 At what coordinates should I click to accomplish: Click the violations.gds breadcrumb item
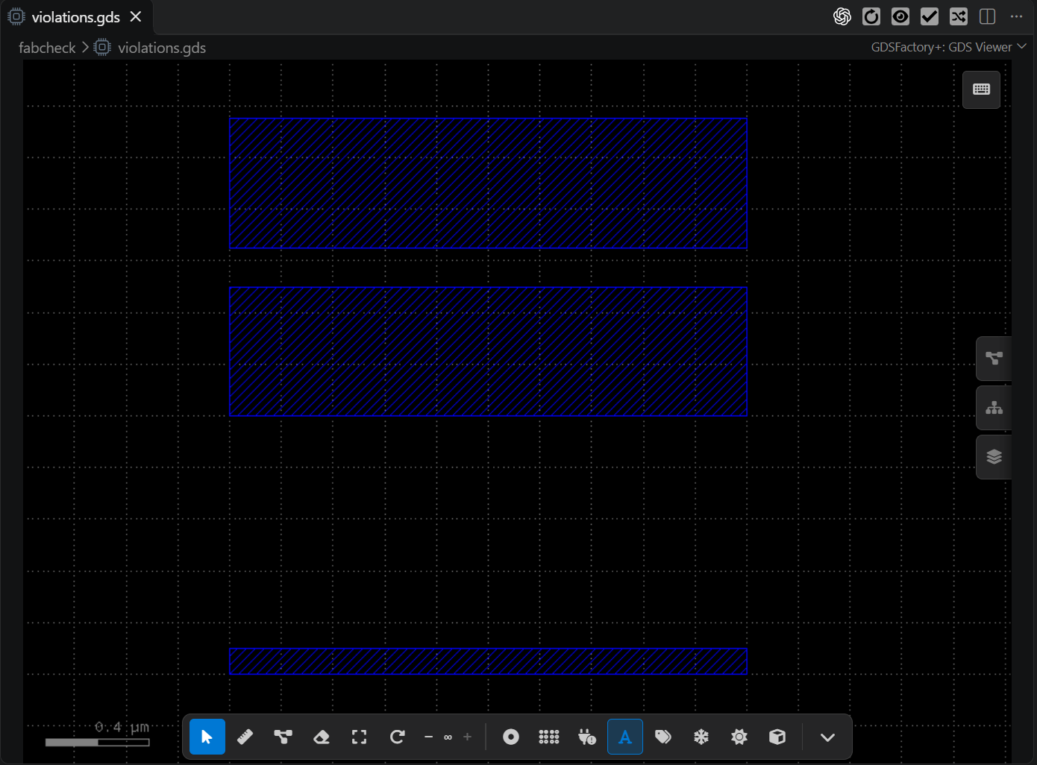click(150, 48)
